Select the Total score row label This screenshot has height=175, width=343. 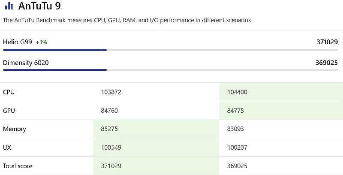[x=18, y=166]
